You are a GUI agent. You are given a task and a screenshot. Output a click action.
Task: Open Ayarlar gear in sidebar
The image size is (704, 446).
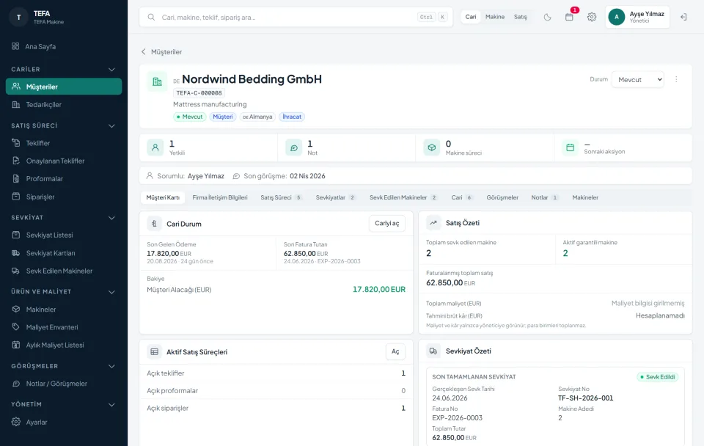pos(16,422)
